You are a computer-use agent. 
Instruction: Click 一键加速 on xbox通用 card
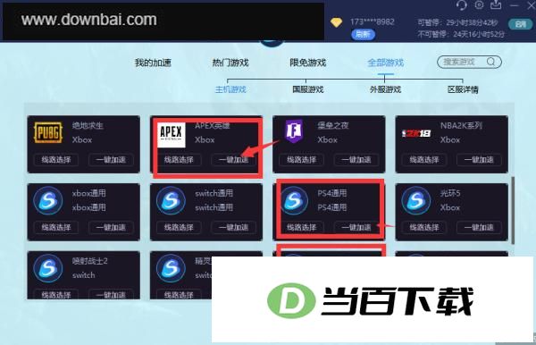click(111, 227)
